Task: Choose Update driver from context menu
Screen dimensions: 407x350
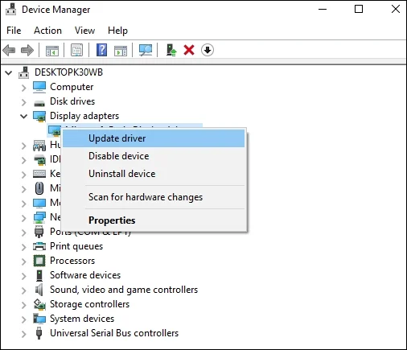Action: point(154,138)
